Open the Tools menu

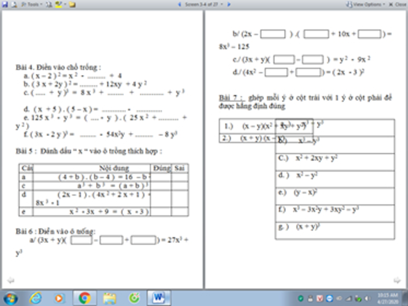click(x=32, y=4)
